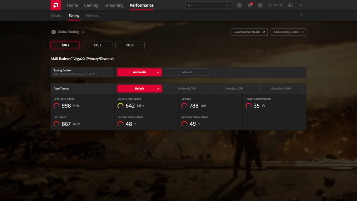357x201 pixels.
Task: Click in the Search field
Action: [208, 5]
